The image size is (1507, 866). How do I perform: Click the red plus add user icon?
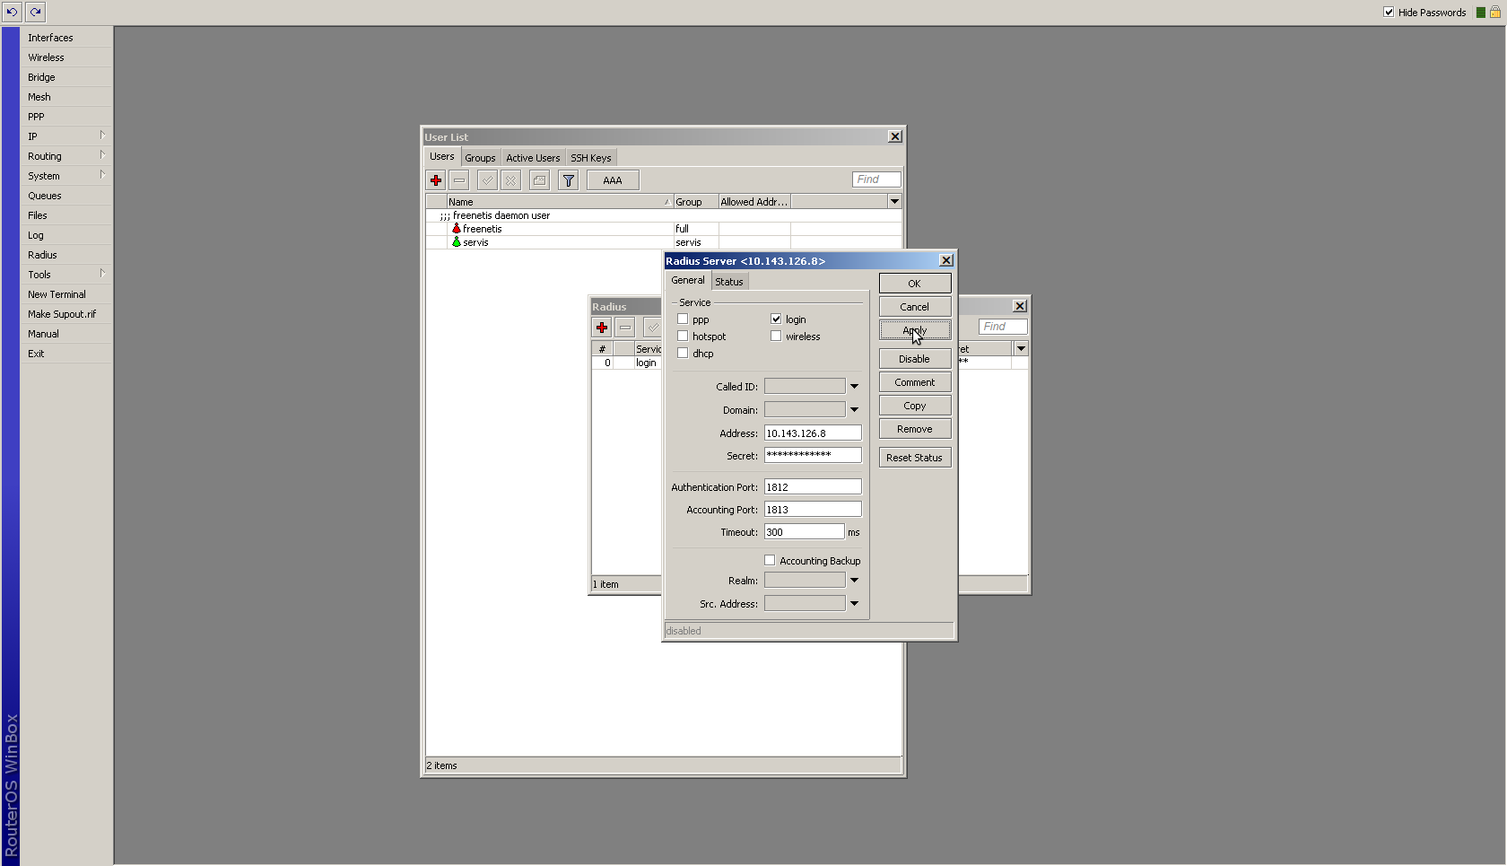click(436, 180)
